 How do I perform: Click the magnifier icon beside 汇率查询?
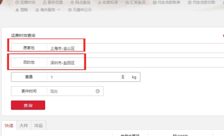127,3
